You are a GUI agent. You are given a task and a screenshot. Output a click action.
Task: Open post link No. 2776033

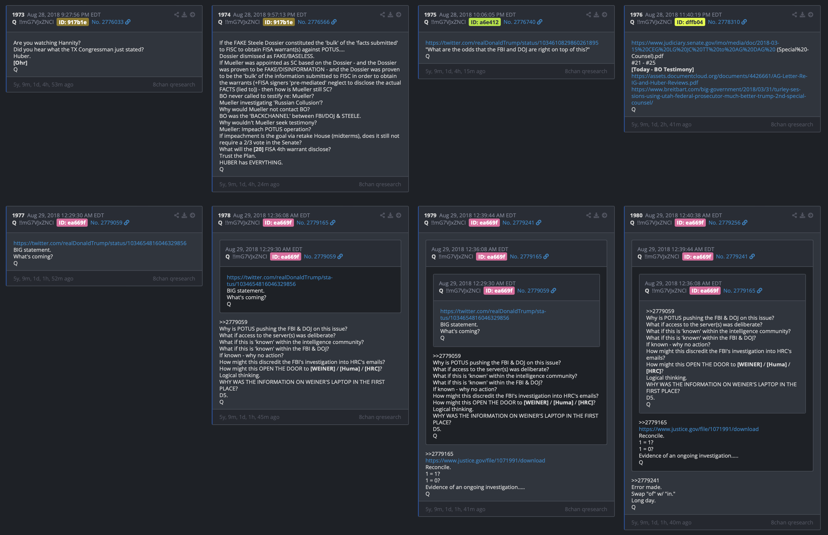111,22
